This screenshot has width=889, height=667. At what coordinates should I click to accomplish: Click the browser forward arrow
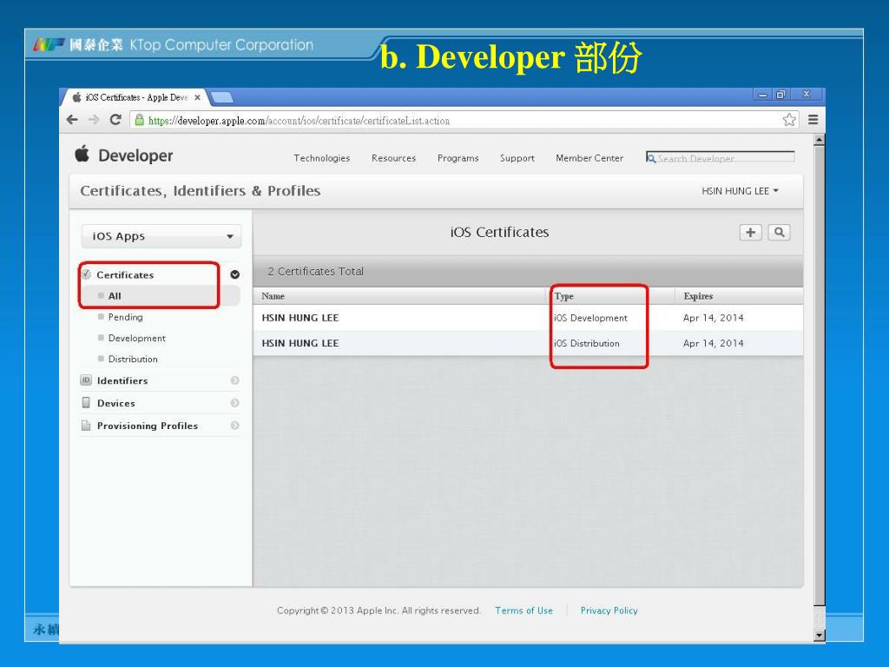point(94,120)
